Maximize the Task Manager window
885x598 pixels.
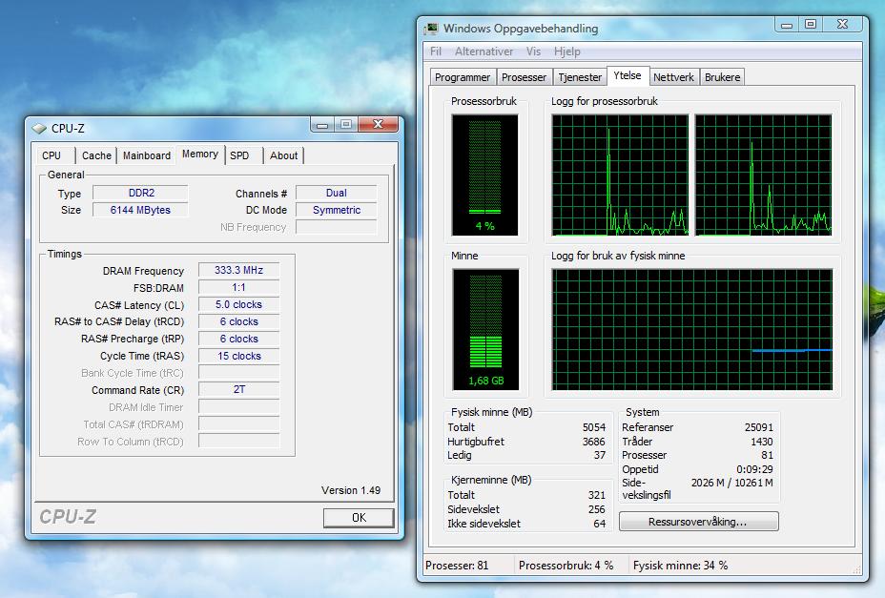click(811, 24)
